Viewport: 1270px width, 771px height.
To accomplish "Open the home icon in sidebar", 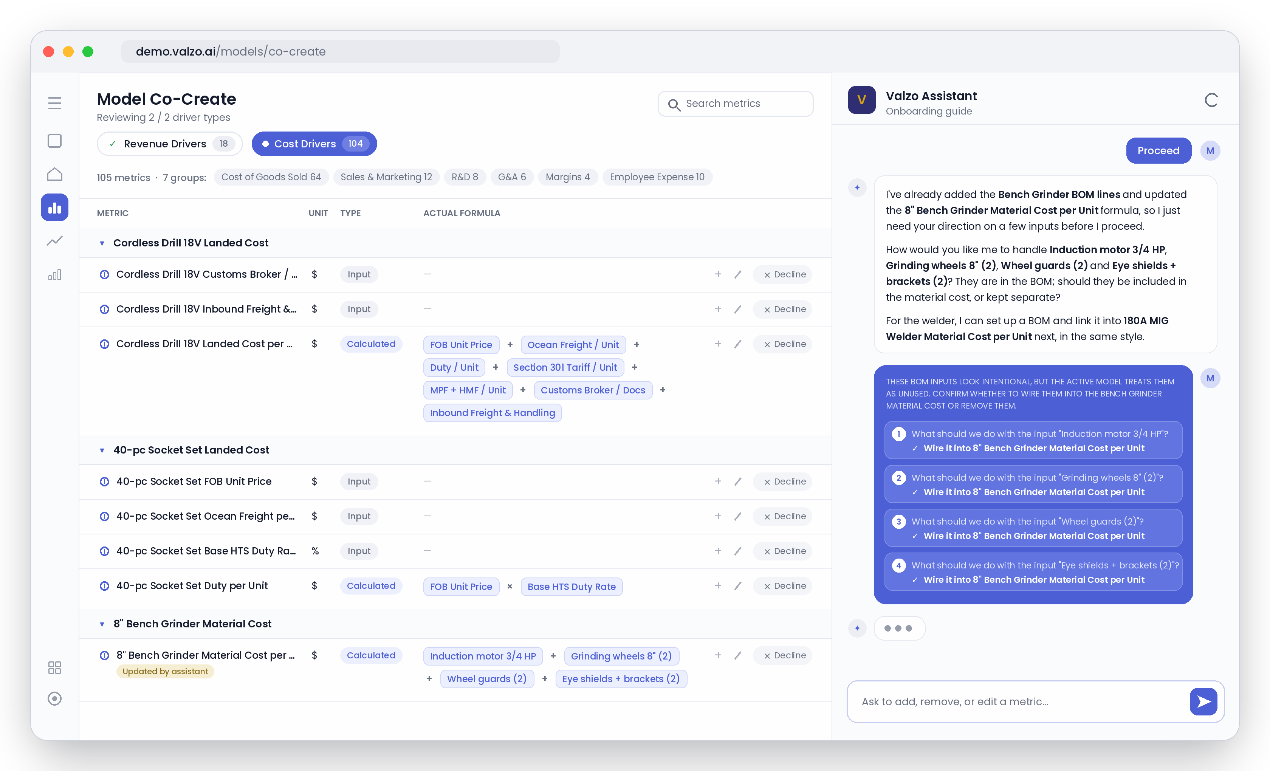I will [x=55, y=174].
